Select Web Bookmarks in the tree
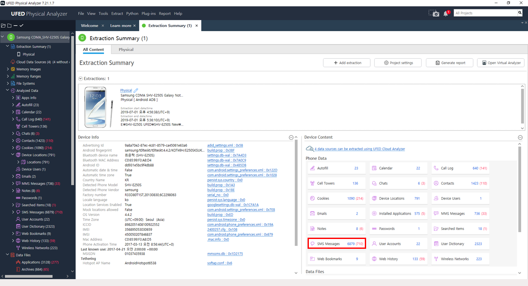The width and height of the screenshot is (528, 286). pyautogui.click(x=36, y=234)
